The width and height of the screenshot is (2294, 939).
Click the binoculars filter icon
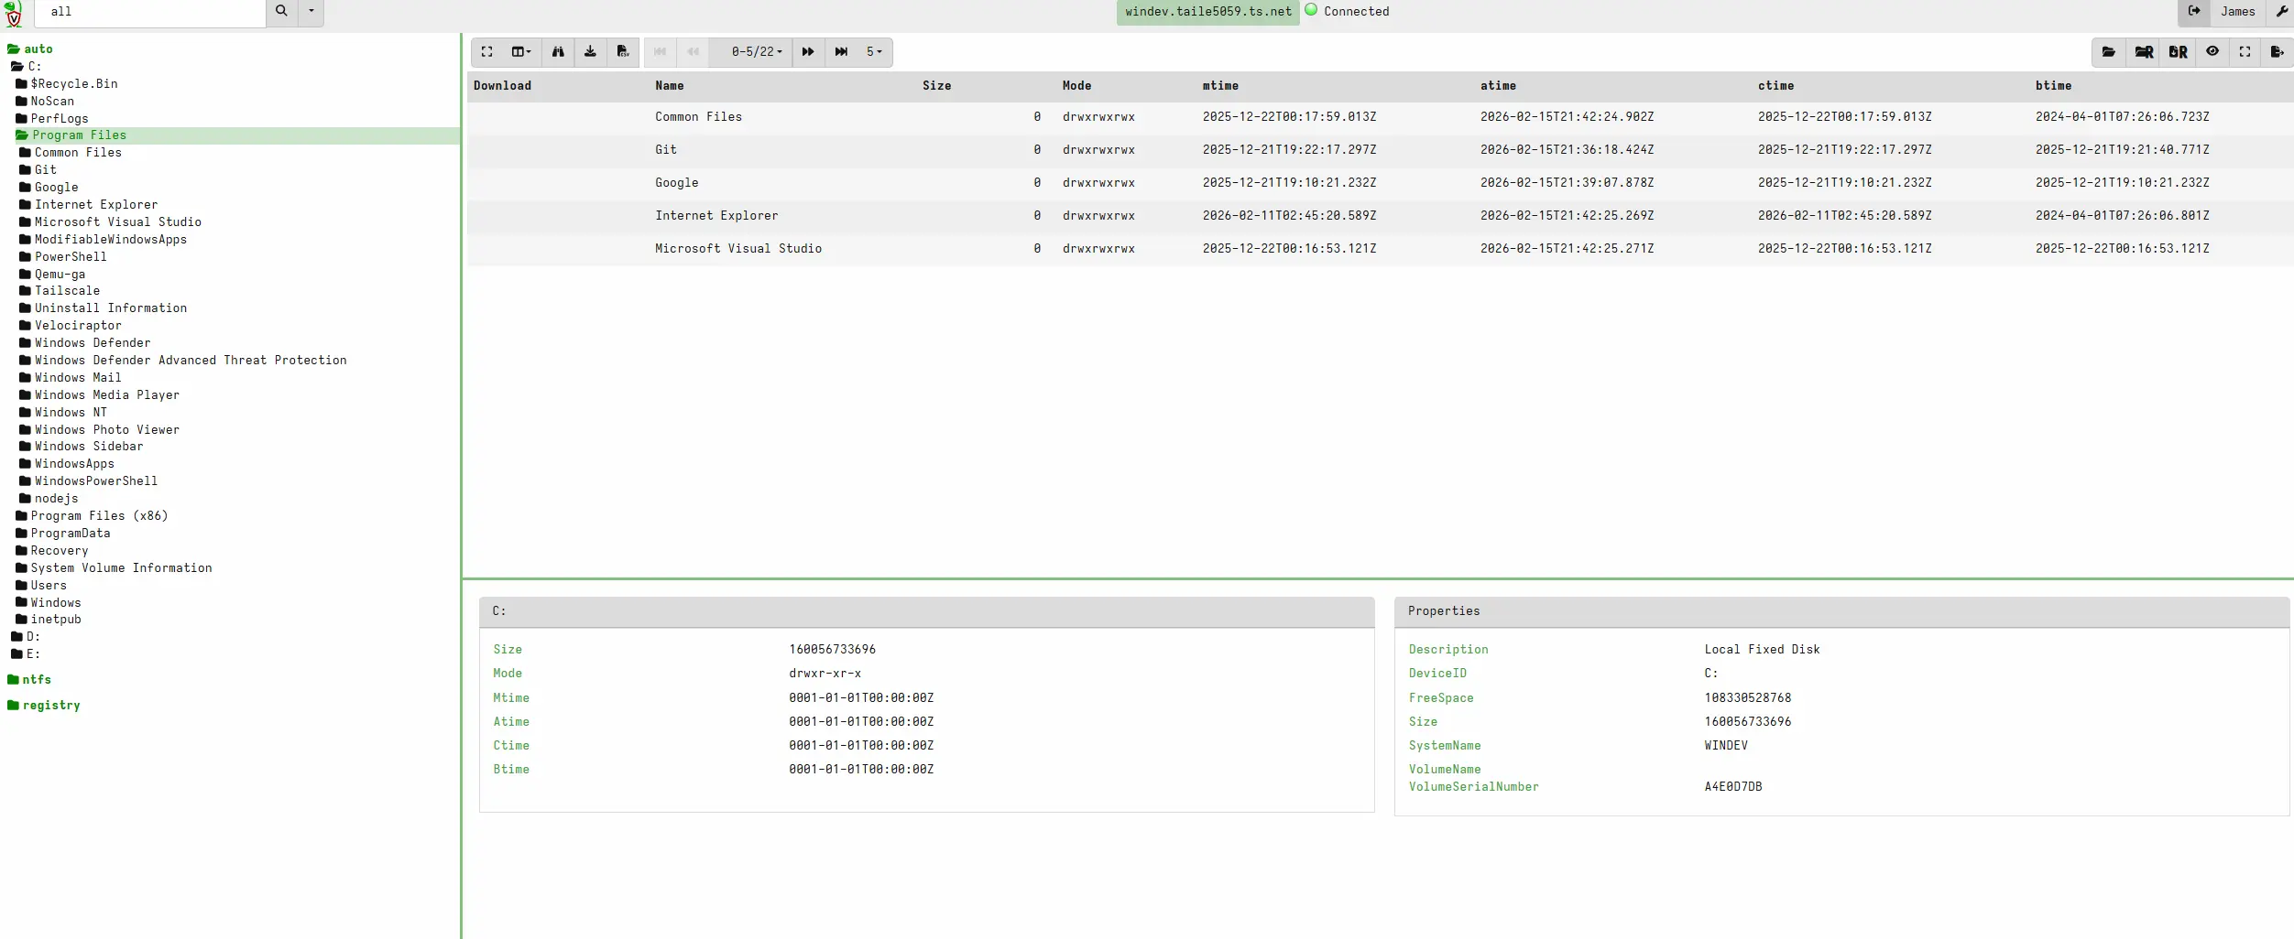click(558, 52)
